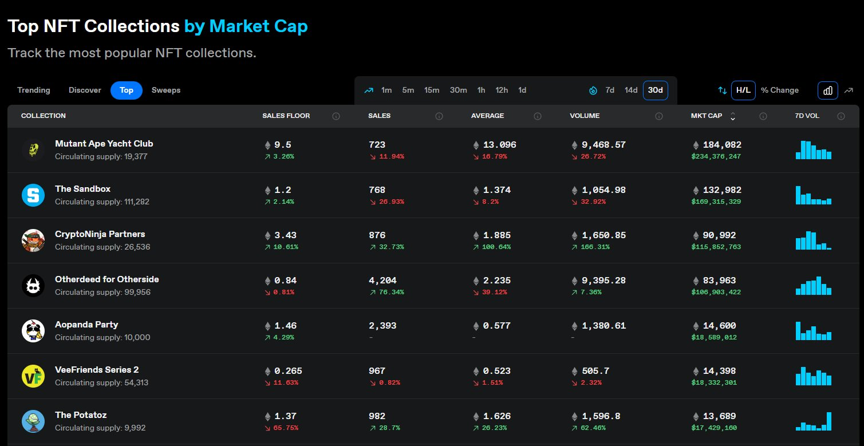Click The Sandbox collection logo
This screenshot has width=864, height=446.
click(x=33, y=195)
